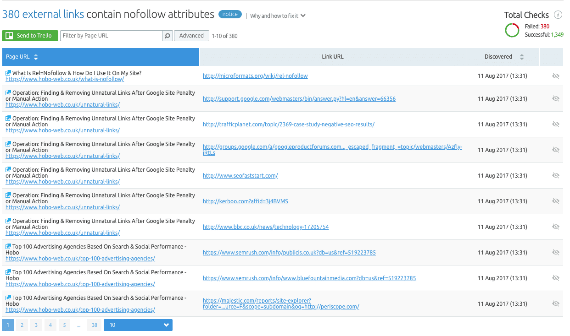
Task: Click the blue 'notice' badge
Action: pos(230,14)
